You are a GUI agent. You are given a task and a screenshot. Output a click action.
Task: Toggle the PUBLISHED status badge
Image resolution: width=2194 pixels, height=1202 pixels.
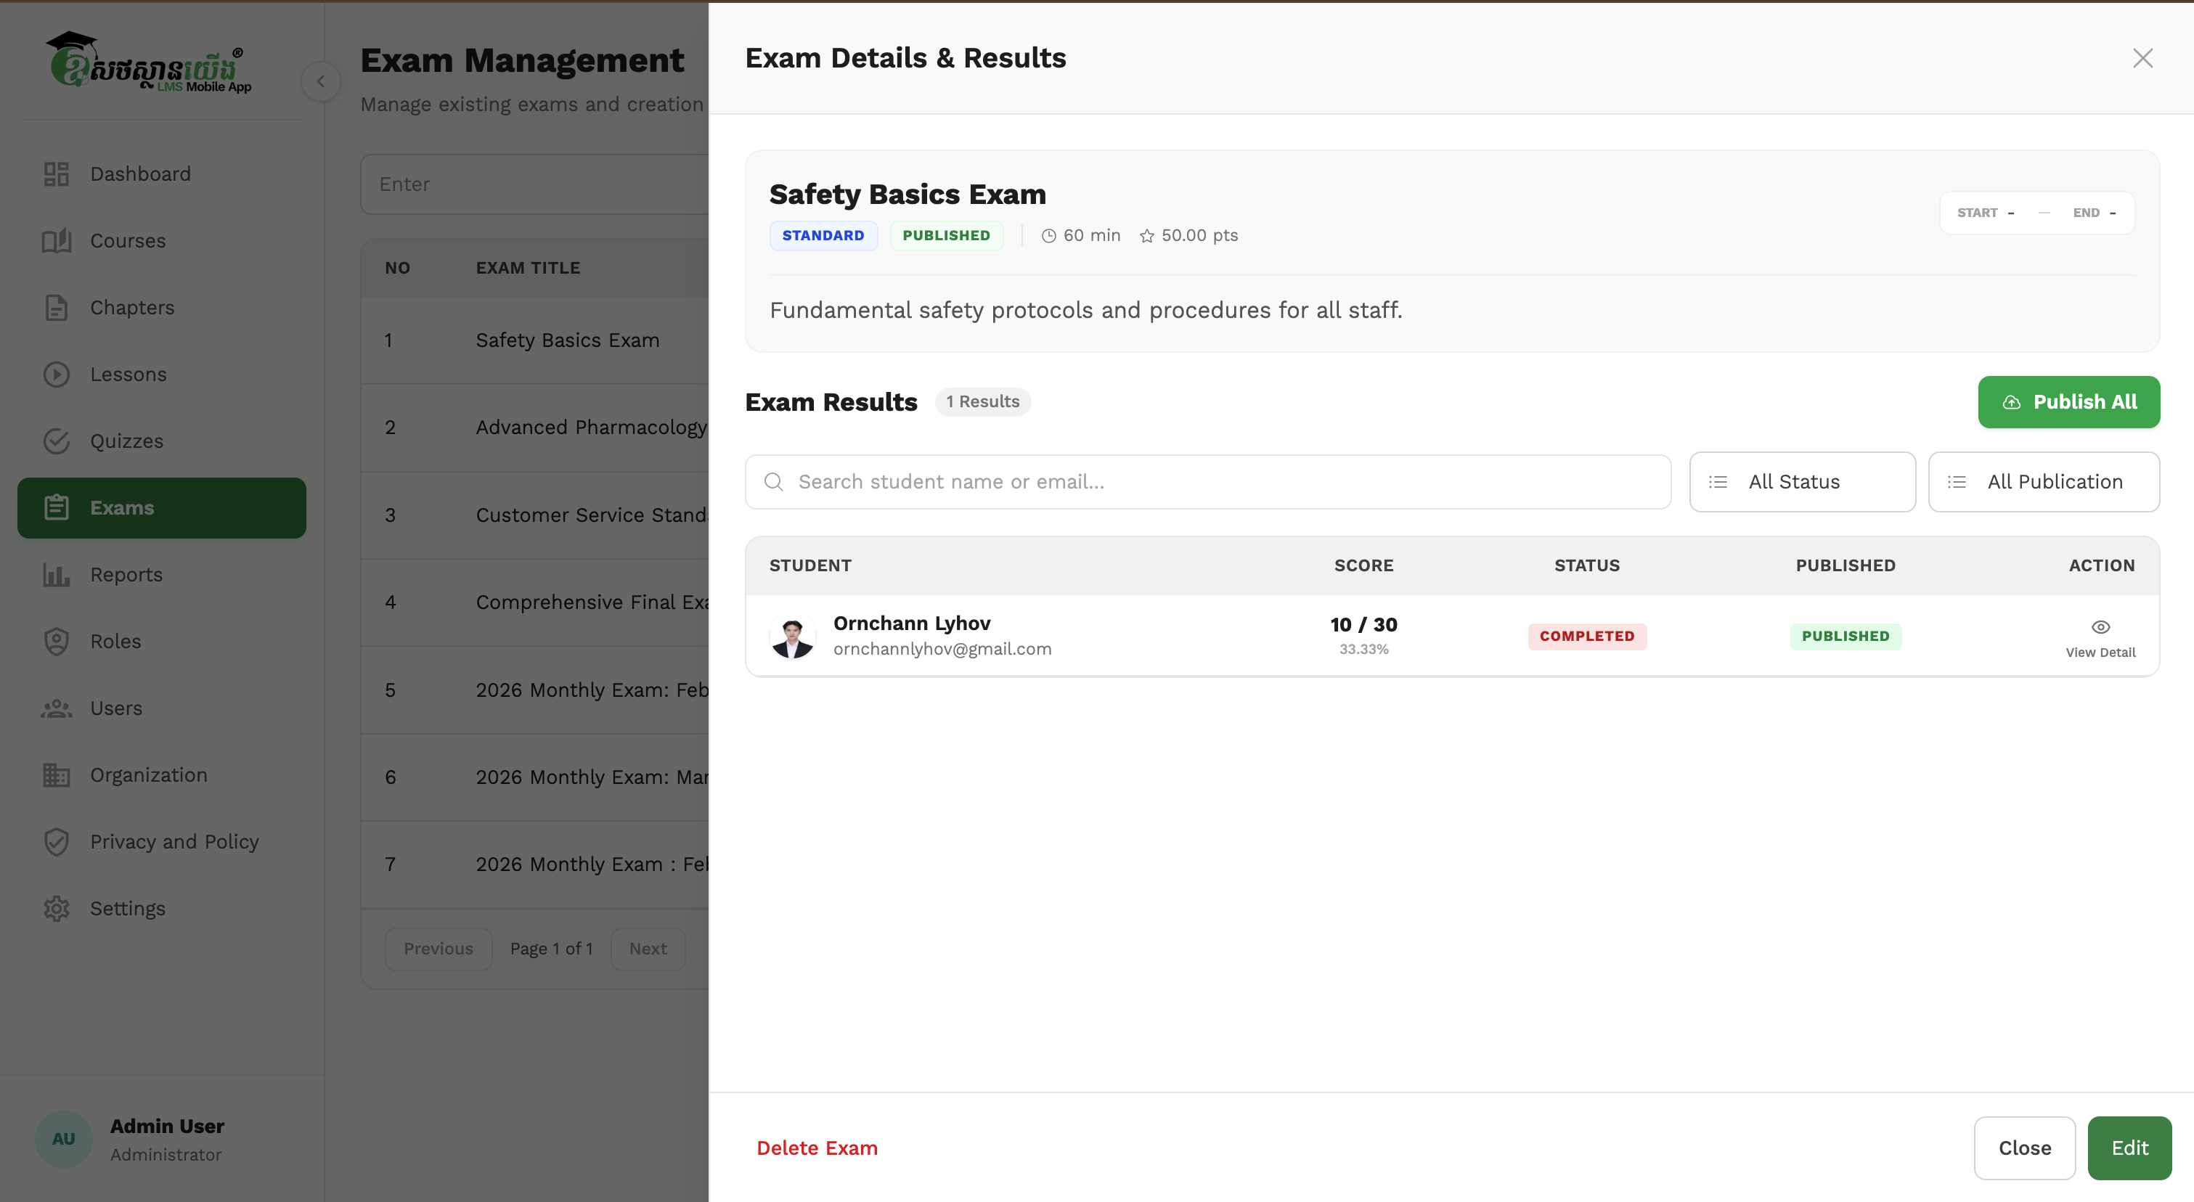point(1846,636)
